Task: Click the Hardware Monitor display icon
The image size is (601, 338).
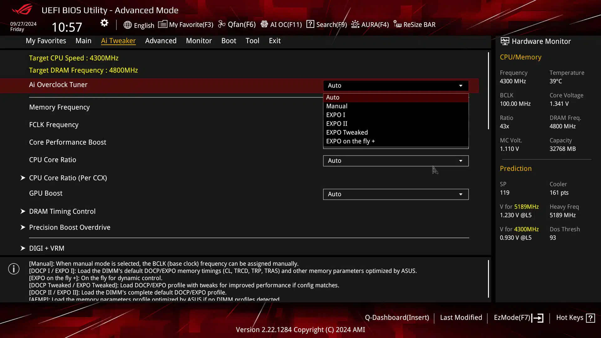Action: pos(505,41)
